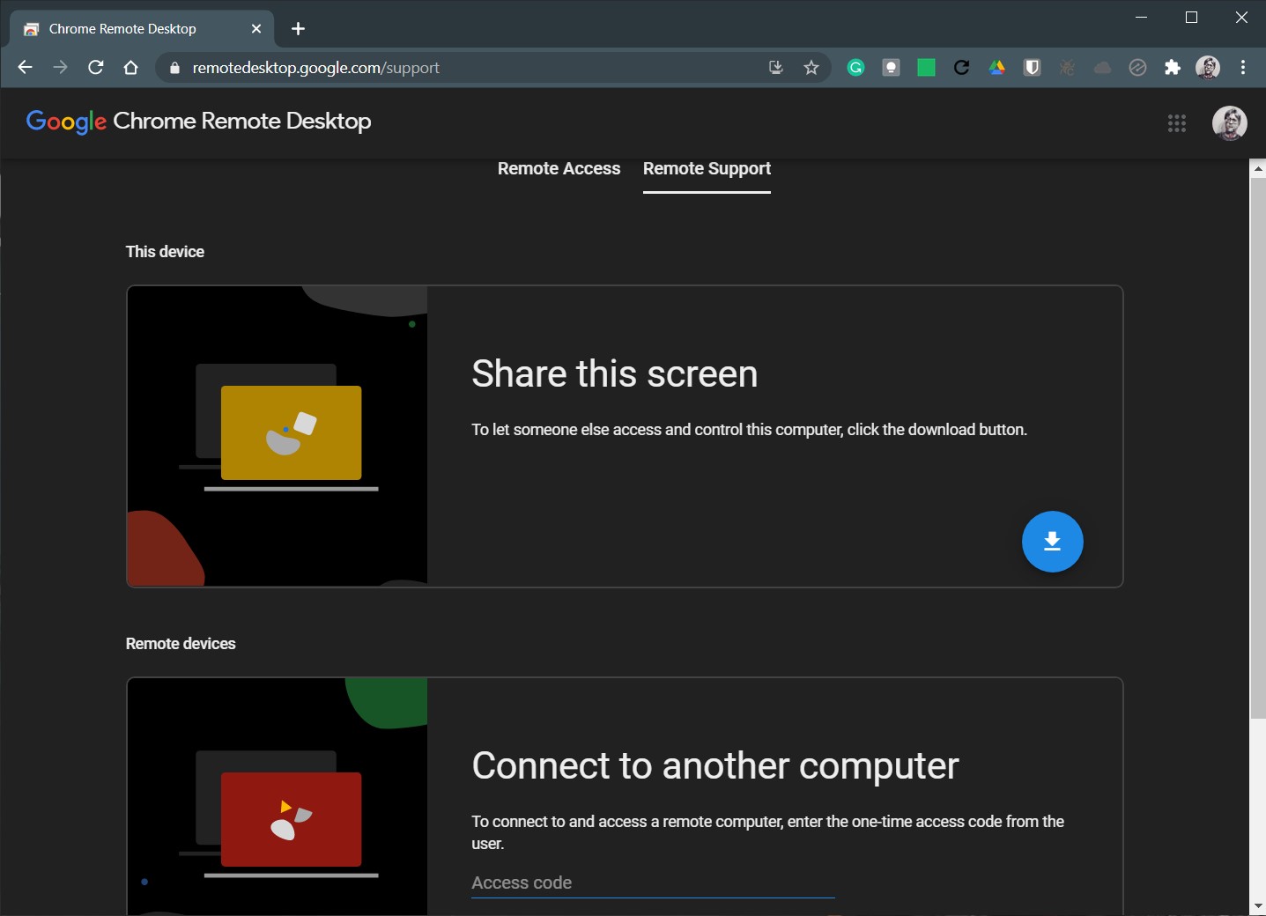The width and height of the screenshot is (1266, 916).
Task: Bookmark this page with the star
Action: (811, 68)
